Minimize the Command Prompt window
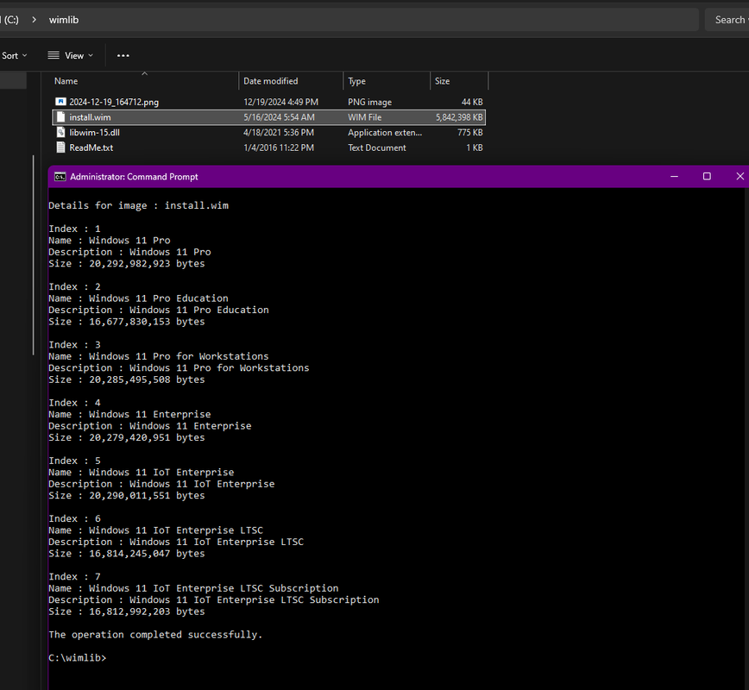Screen dimensions: 749x690 click(x=674, y=177)
